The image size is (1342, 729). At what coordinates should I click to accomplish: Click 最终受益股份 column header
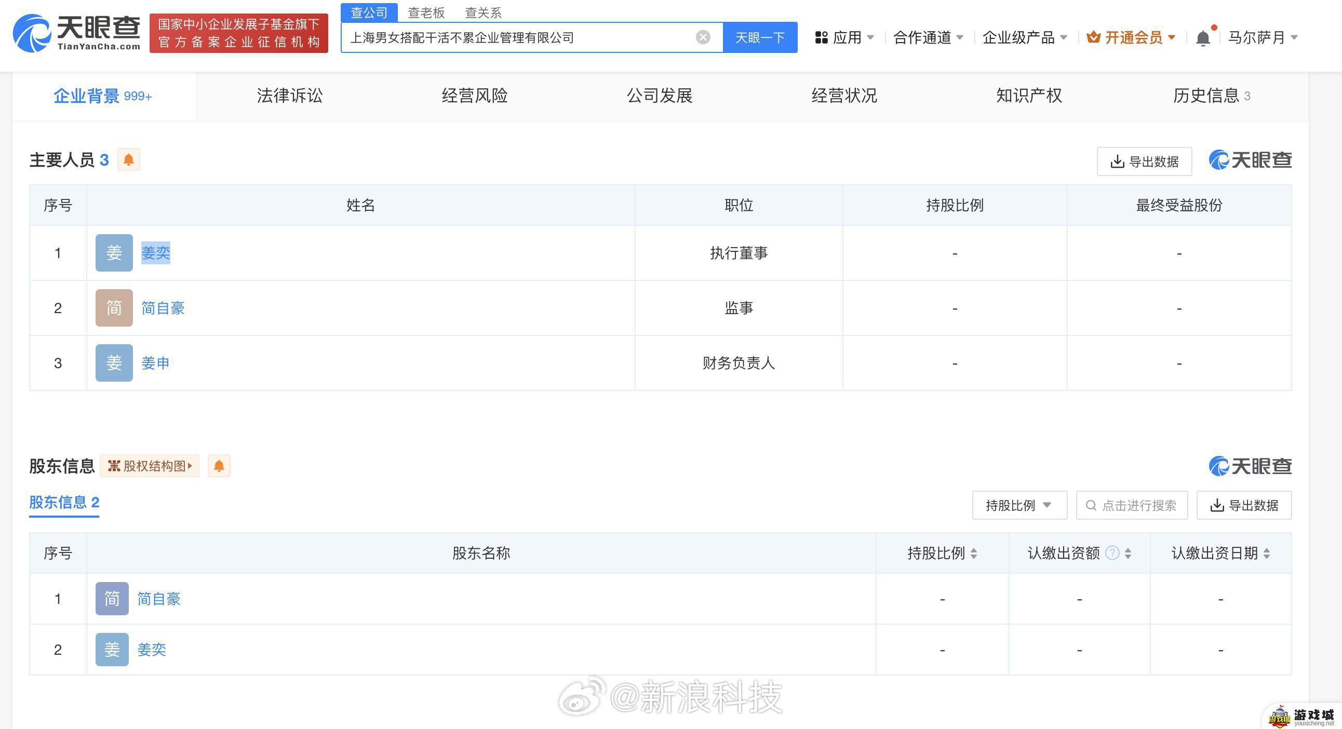1179,205
